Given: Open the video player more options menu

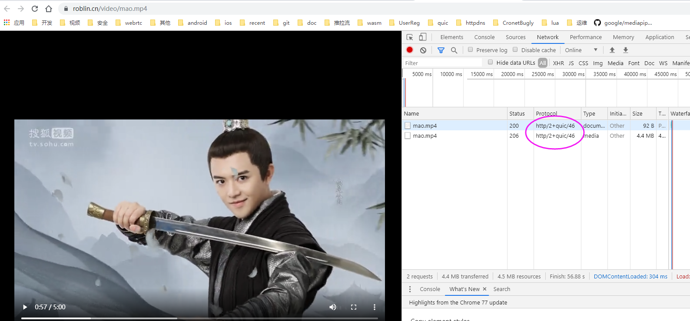Looking at the screenshot, I should (375, 307).
